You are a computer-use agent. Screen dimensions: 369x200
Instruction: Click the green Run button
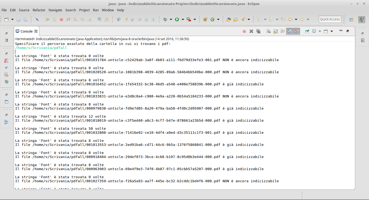(x=177, y=19)
